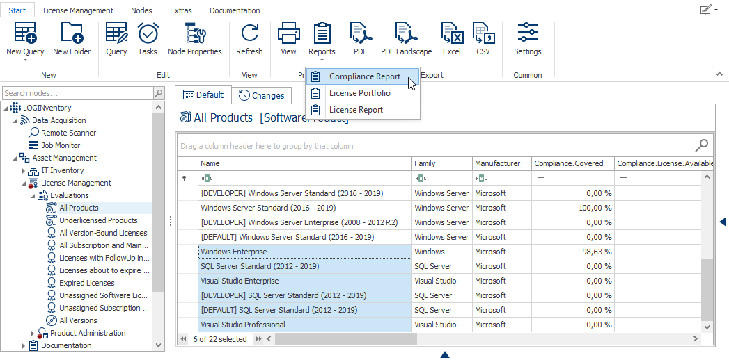Expand the Product Administration node
This screenshot has height=360, width=729.
[x=33, y=333]
